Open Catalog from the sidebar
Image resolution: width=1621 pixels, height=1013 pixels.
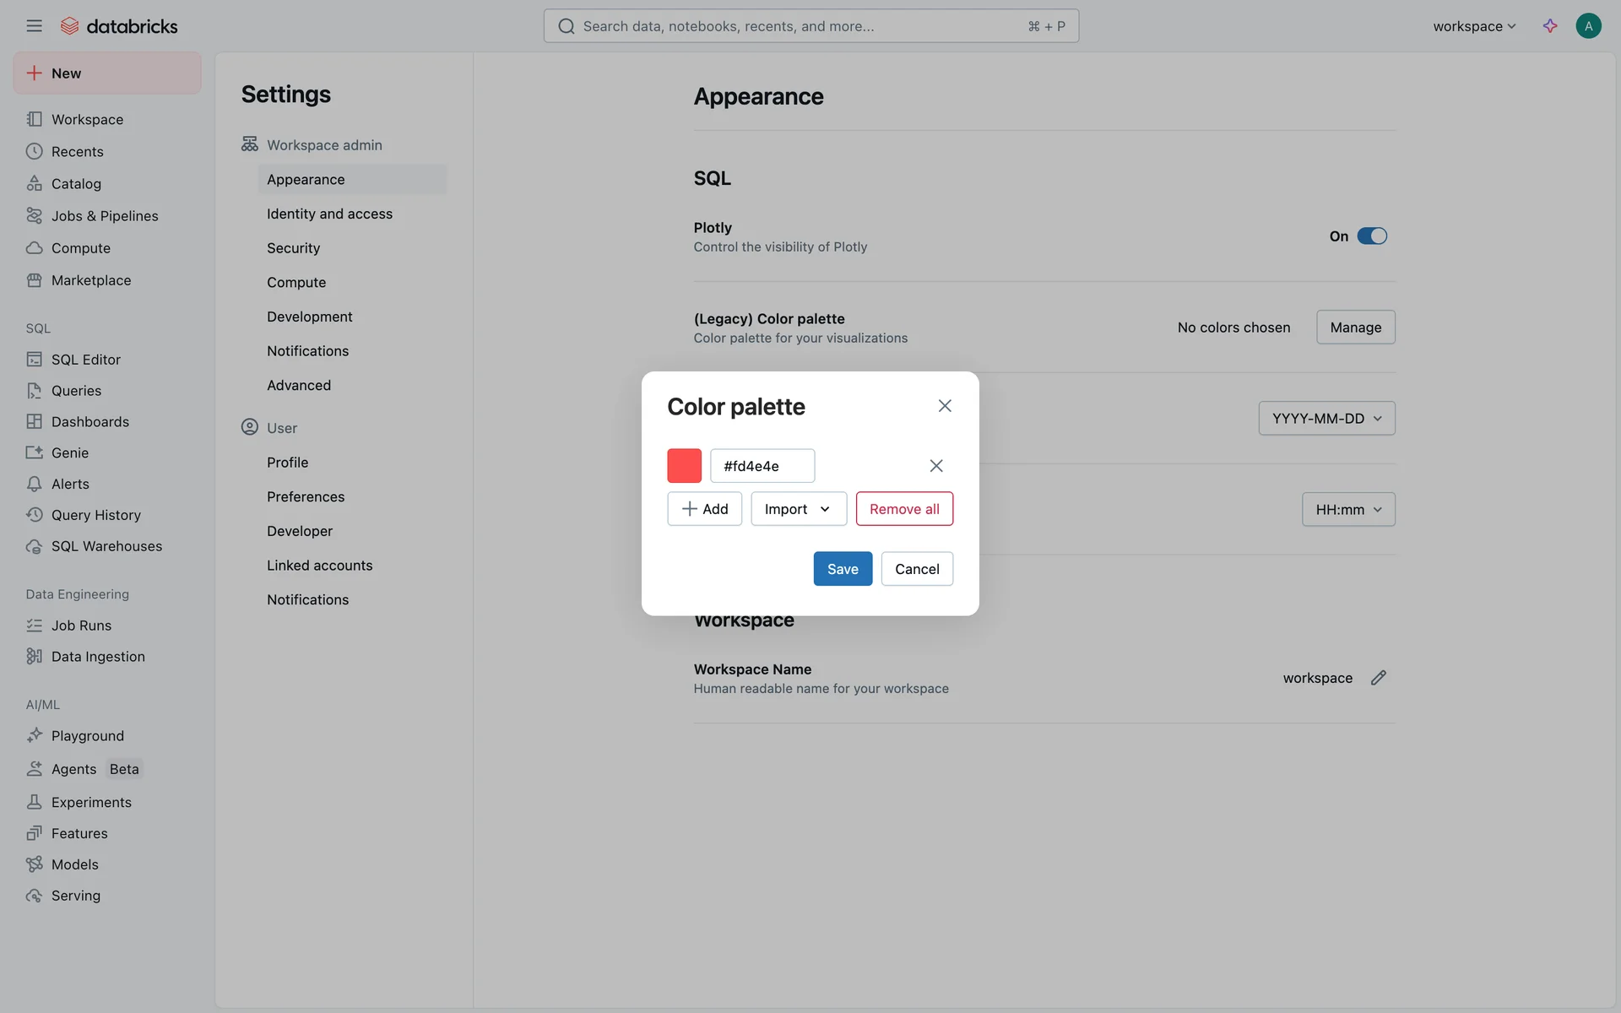(76, 184)
